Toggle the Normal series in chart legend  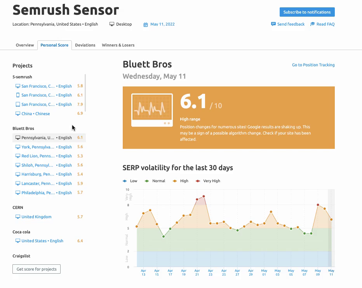pyautogui.click(x=155, y=181)
